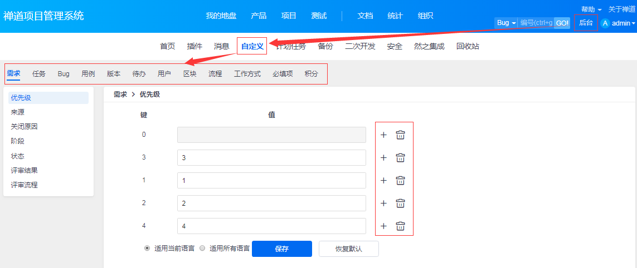Click the GO! search button

tap(562, 23)
